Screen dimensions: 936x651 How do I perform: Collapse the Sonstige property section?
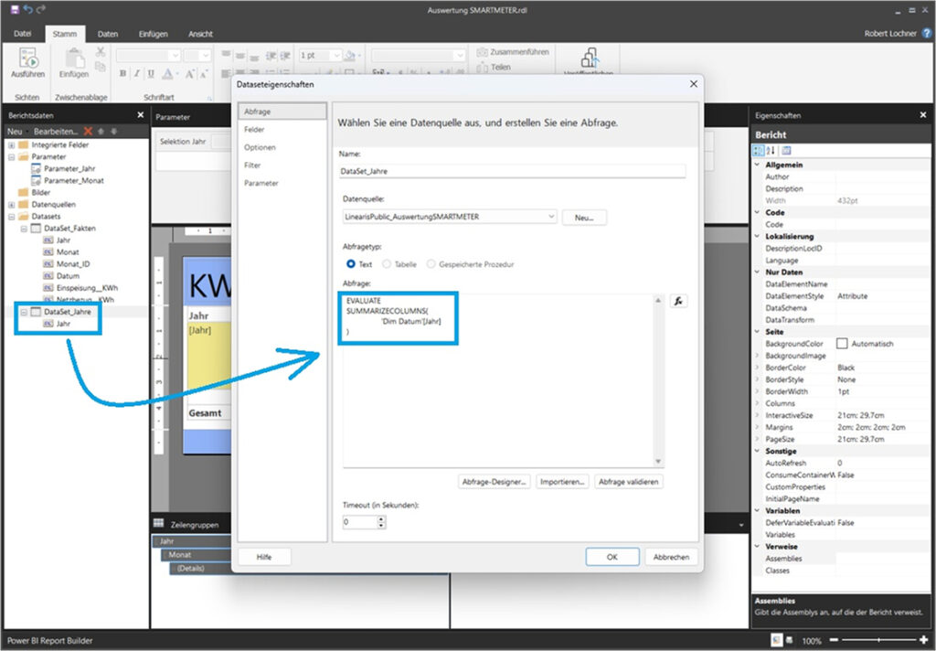(758, 452)
